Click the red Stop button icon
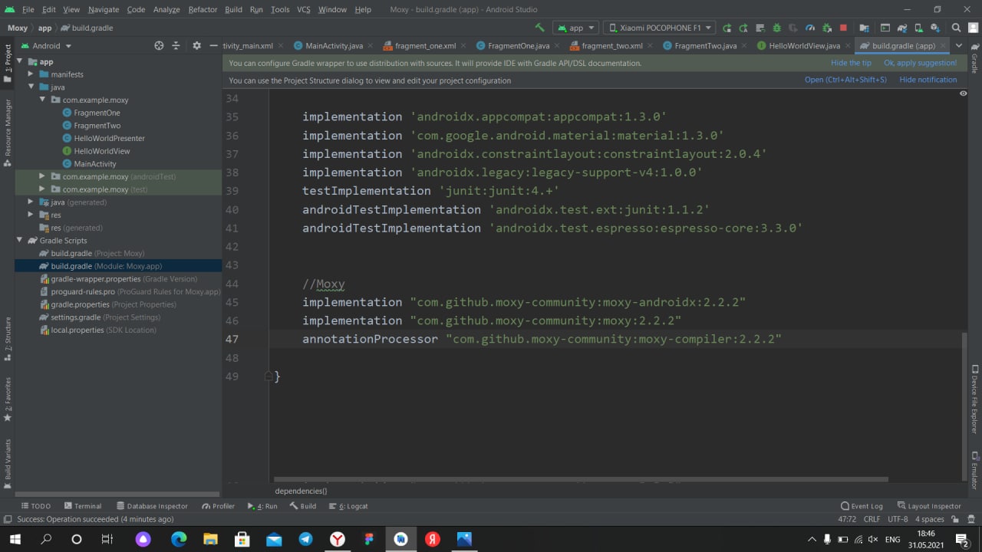The image size is (982, 552). pyautogui.click(x=843, y=28)
